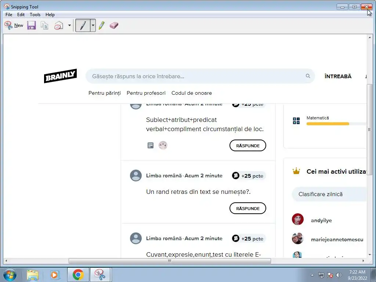Show hidden tray icons arrow
The height and width of the screenshot is (282, 376).
[x=312, y=275]
